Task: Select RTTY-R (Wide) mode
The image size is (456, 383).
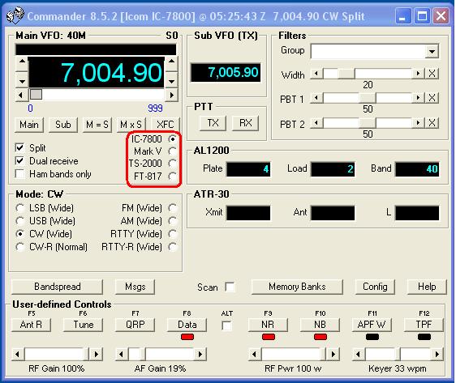Action: pos(173,247)
